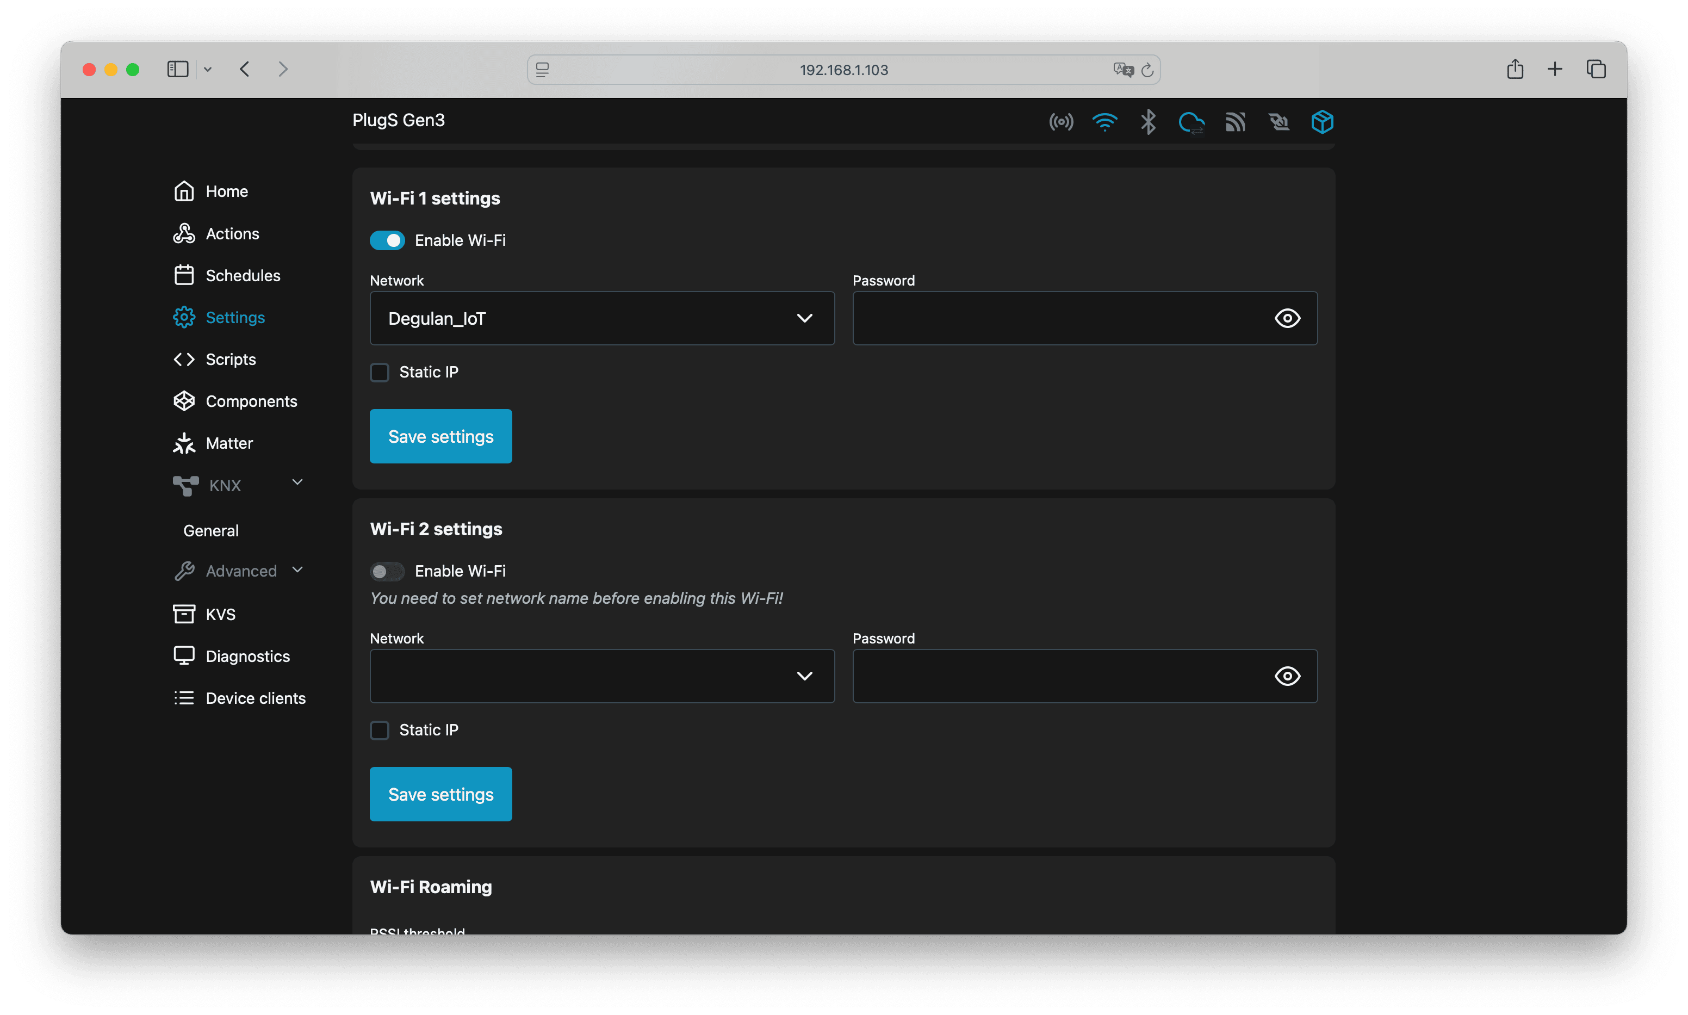Click the Wi-Fi 2 Password input field
Screen dimensions: 1688x1015
pyautogui.click(x=1060, y=676)
